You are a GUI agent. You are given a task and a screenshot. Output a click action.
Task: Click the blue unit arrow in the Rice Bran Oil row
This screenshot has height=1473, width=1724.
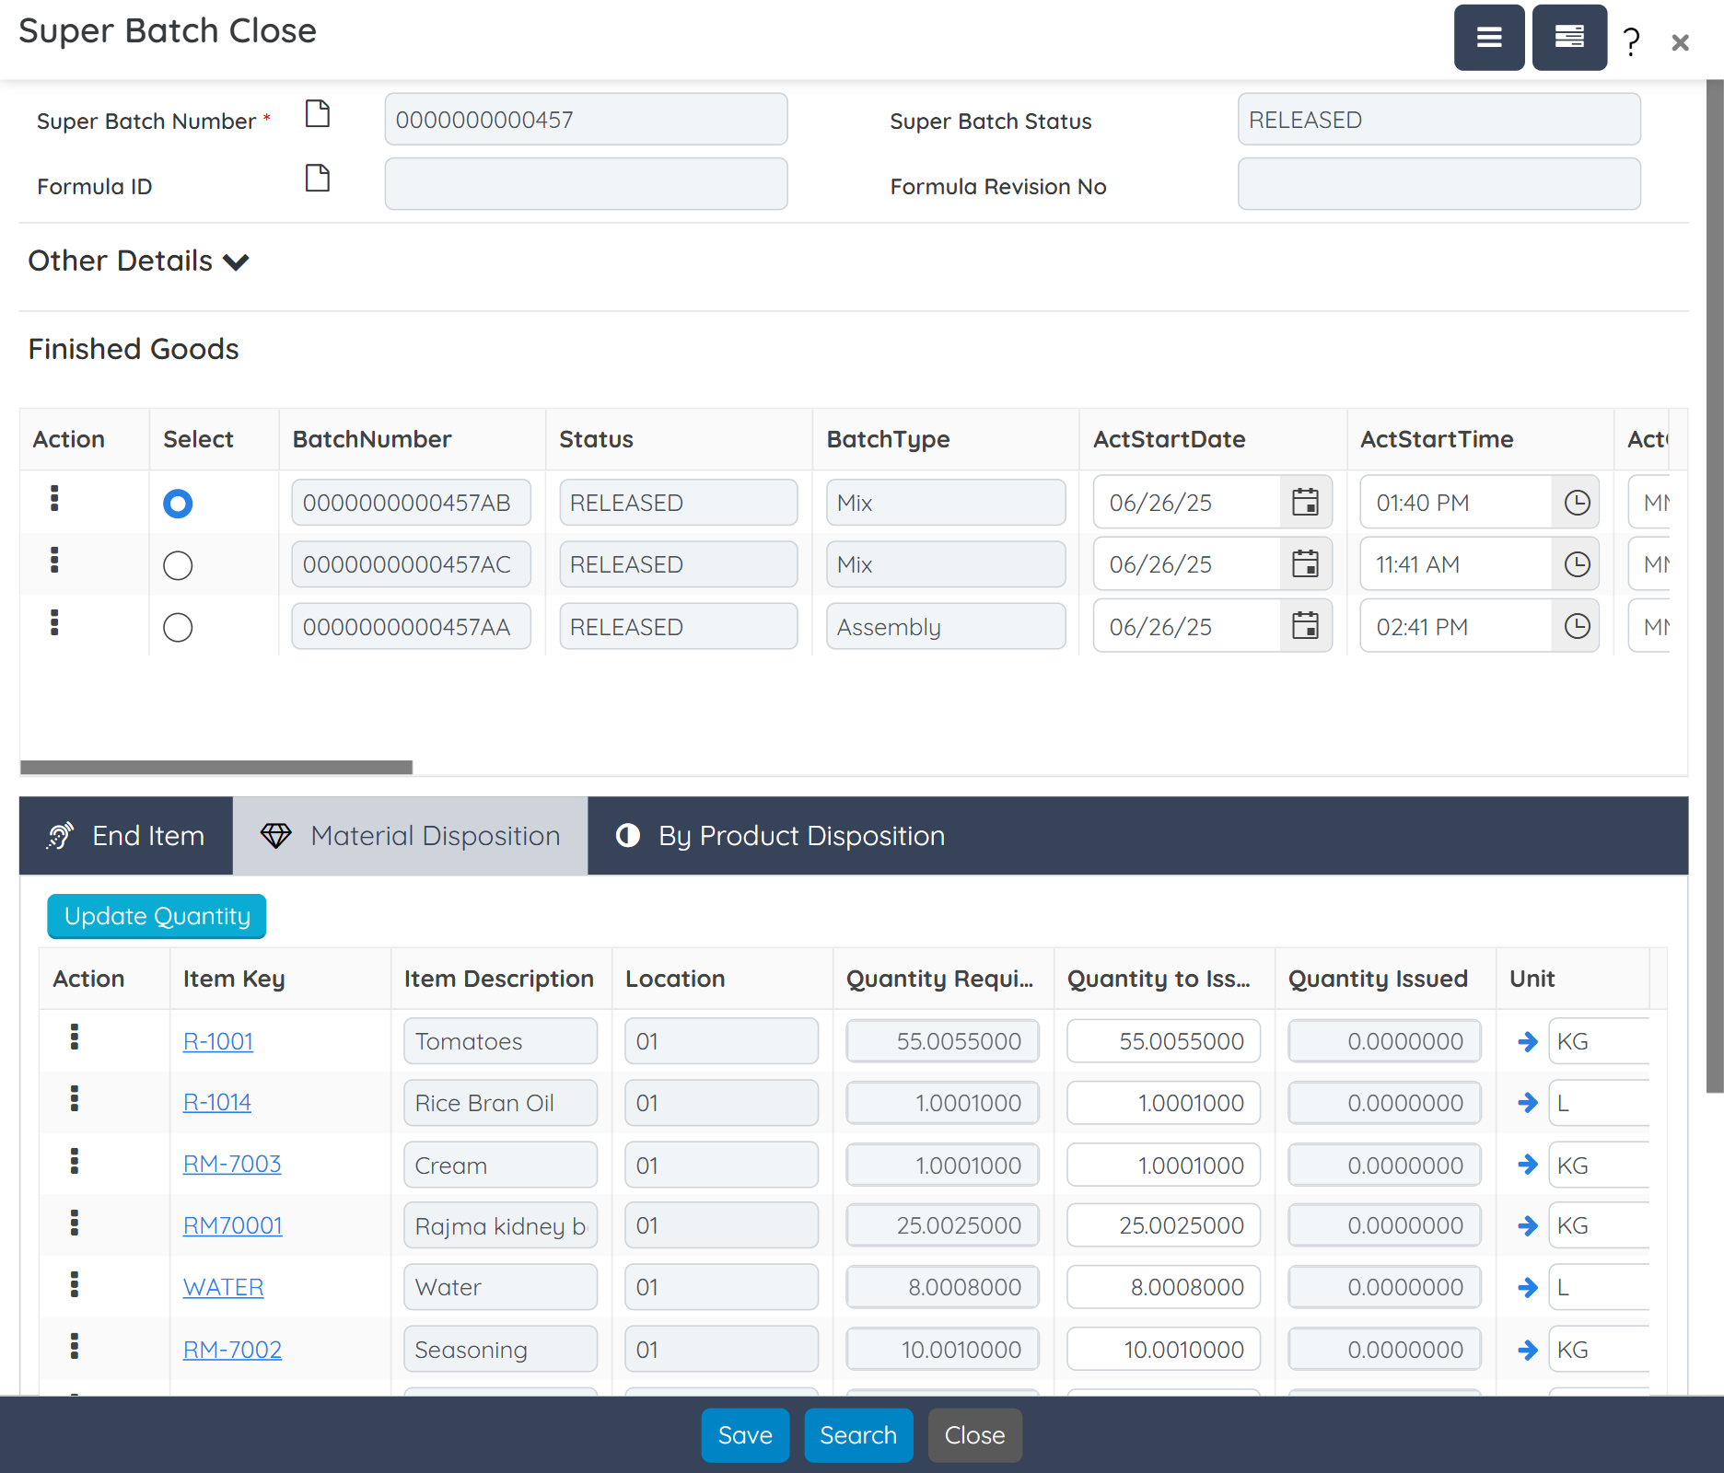pos(1528,1103)
